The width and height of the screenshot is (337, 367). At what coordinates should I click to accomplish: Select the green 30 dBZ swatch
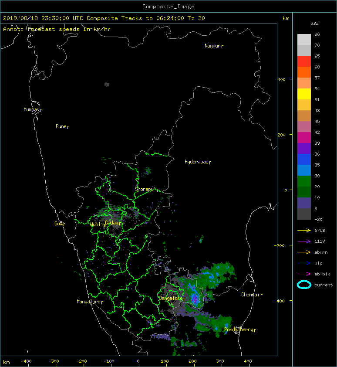304,181
